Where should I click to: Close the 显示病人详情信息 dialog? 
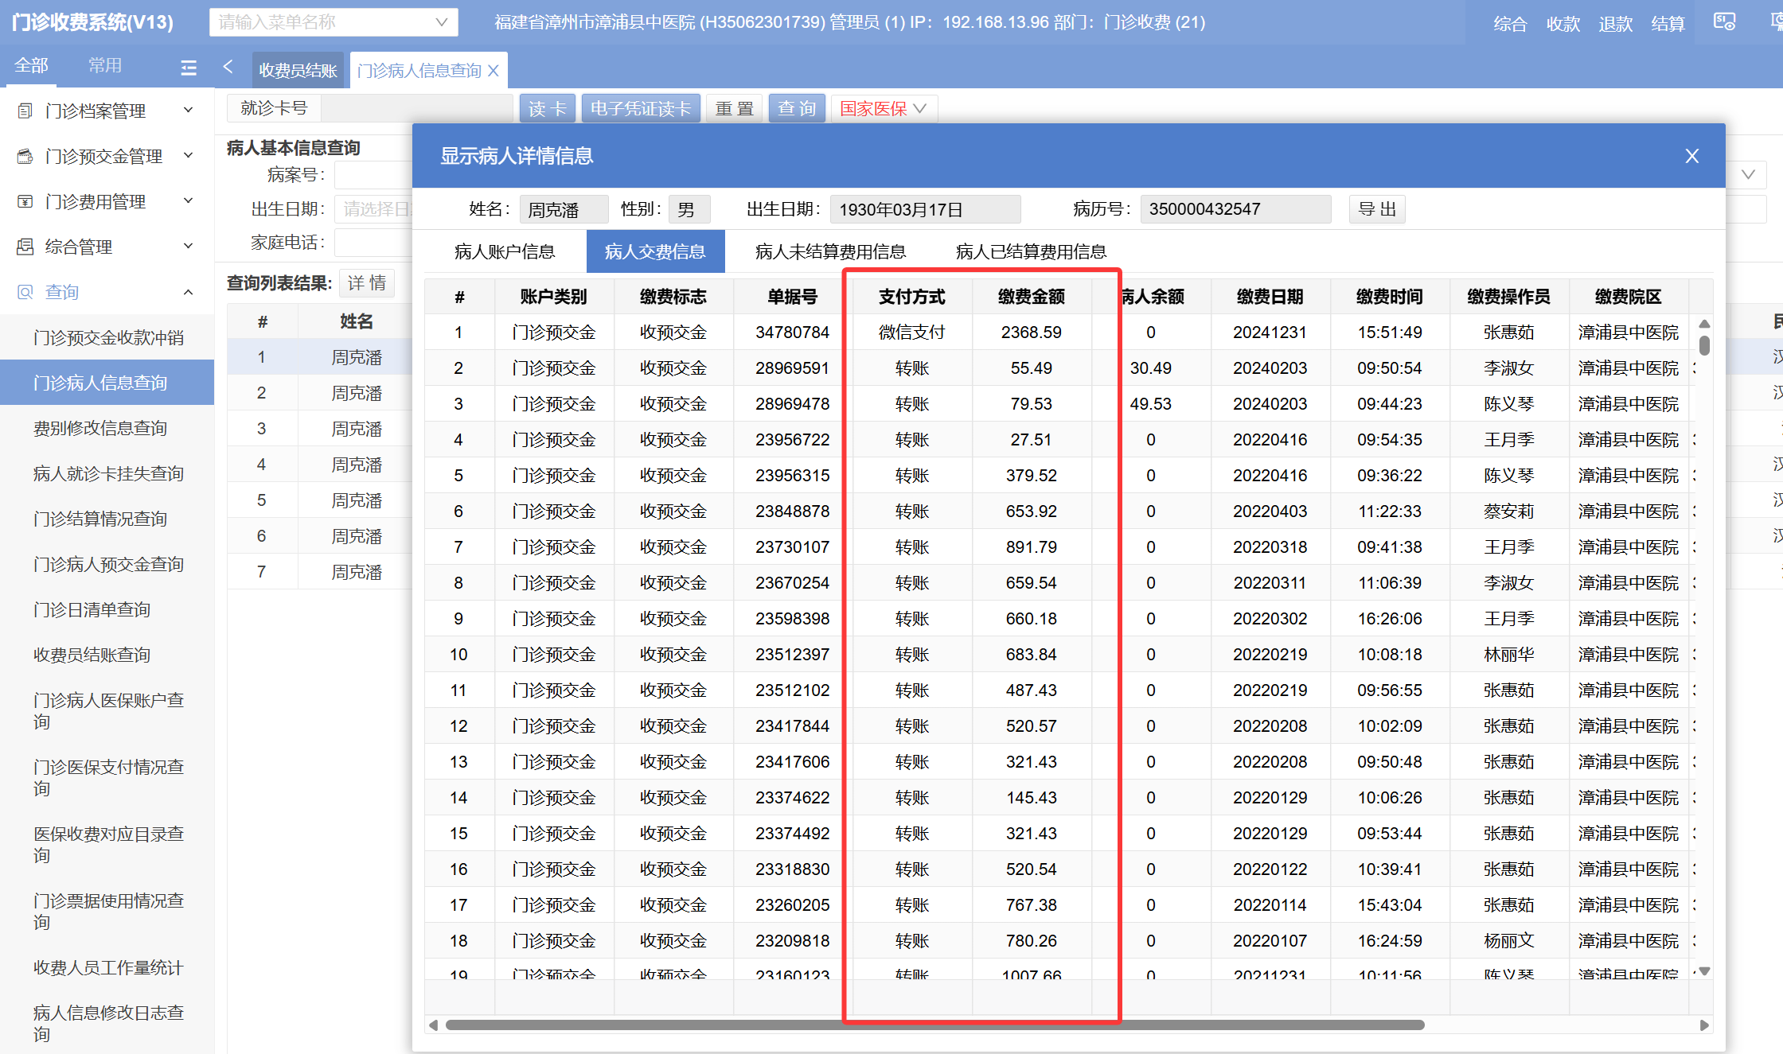(x=1691, y=156)
